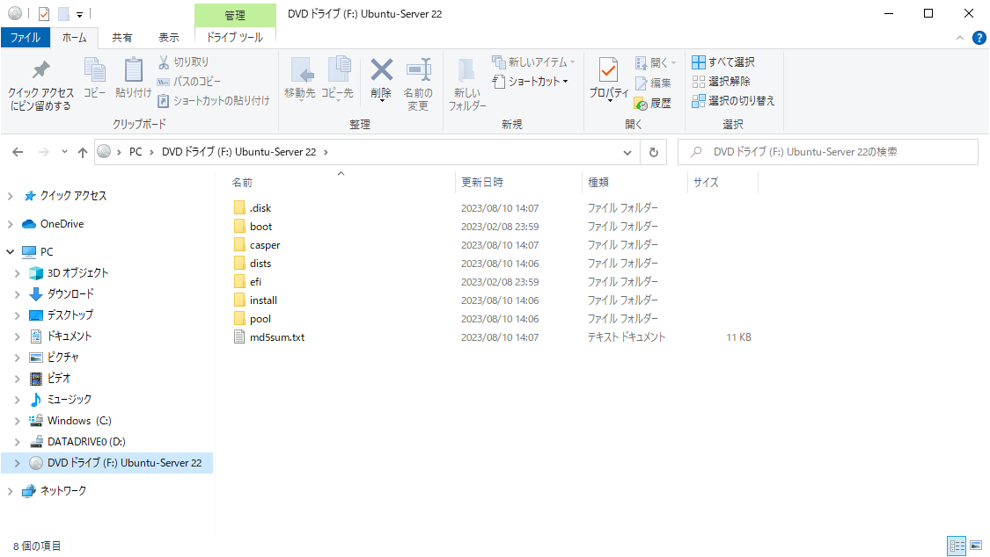Click the search box for DVD drive
This screenshot has width=990, height=557.
coord(828,152)
